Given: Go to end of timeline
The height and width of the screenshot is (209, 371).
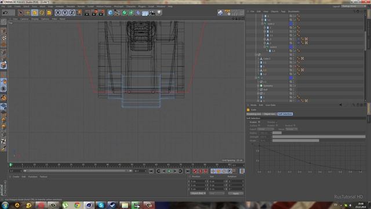Looking at the screenshot, I should (188, 171).
